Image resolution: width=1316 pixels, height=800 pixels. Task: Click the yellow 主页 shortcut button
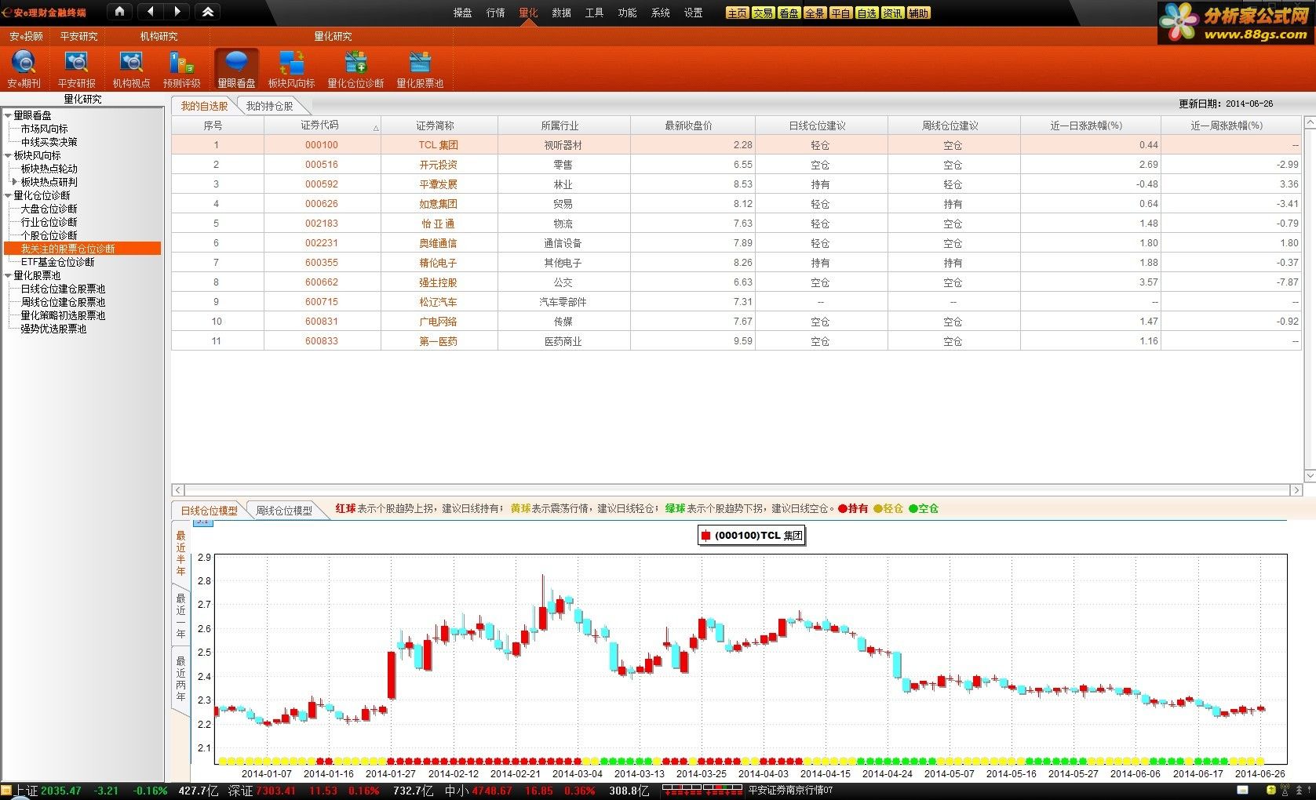[737, 13]
